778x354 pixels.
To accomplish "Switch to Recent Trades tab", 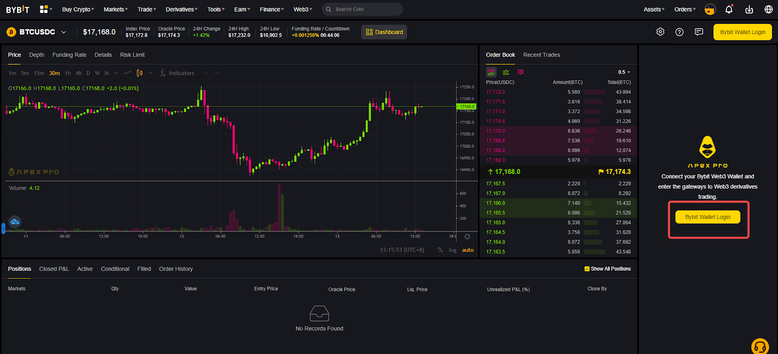I will [542, 55].
